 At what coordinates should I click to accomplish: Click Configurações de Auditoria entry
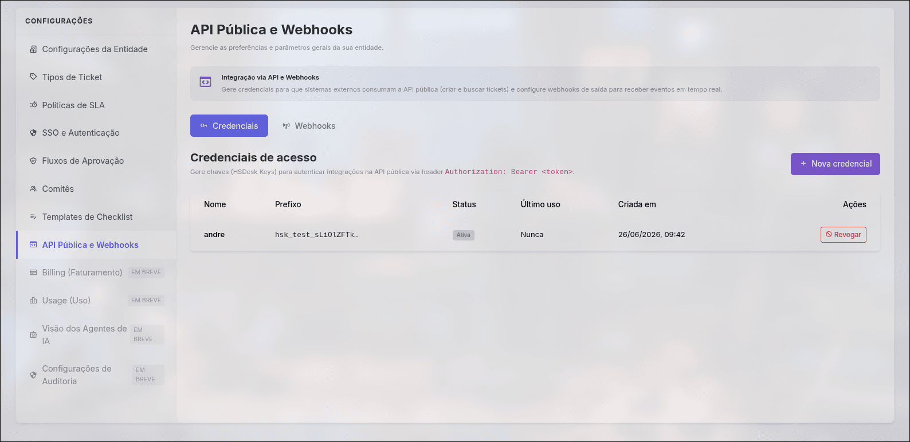click(96, 375)
